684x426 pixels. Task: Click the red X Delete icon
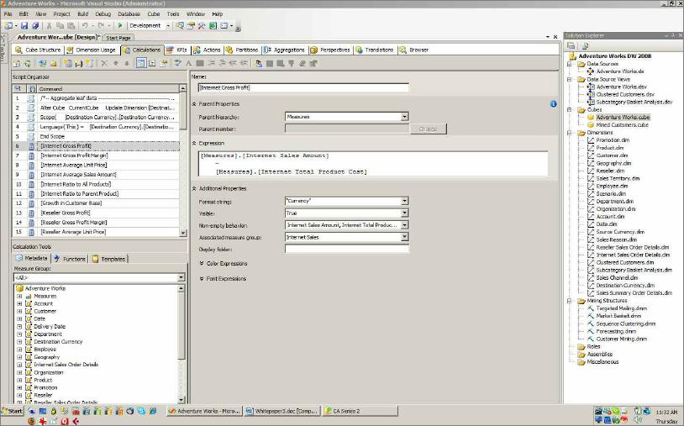(104, 64)
